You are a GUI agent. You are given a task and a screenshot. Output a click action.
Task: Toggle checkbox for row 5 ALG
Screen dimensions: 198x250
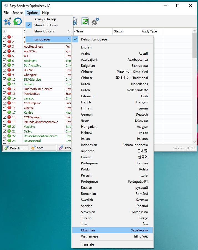point(4,56)
